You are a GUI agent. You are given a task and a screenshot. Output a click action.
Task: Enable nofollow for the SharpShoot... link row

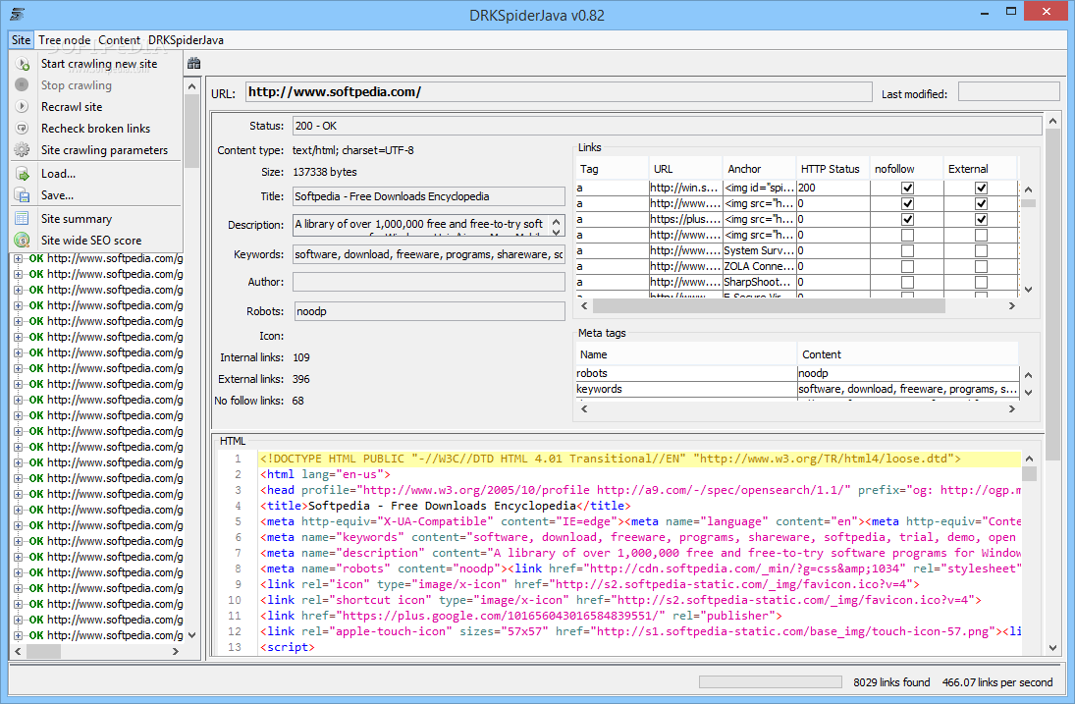pos(907,283)
